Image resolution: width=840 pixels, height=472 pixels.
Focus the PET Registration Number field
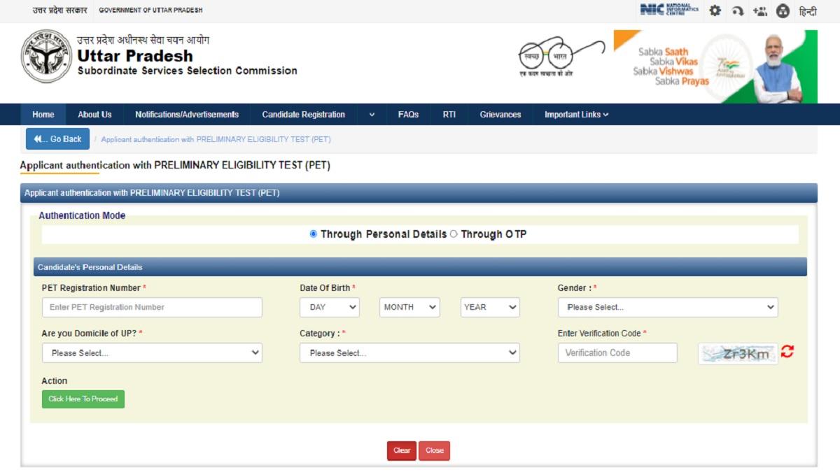coord(152,307)
